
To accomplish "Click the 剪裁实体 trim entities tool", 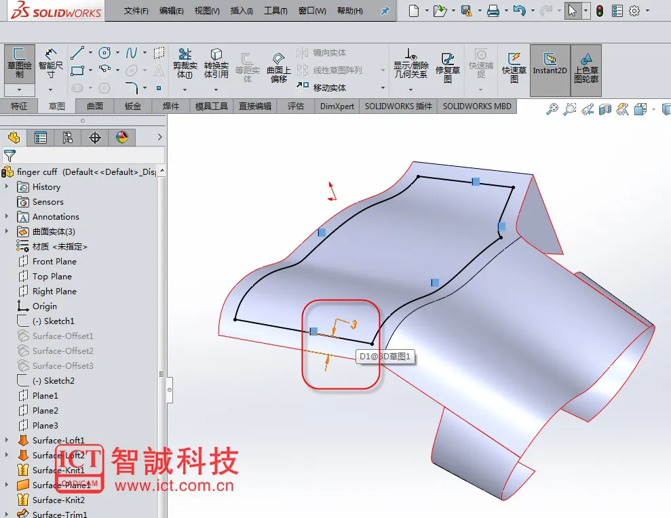I will coord(185,63).
